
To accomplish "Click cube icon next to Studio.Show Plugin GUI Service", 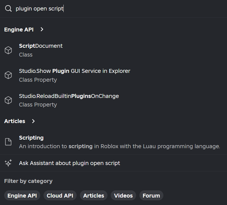I will click(8, 75).
